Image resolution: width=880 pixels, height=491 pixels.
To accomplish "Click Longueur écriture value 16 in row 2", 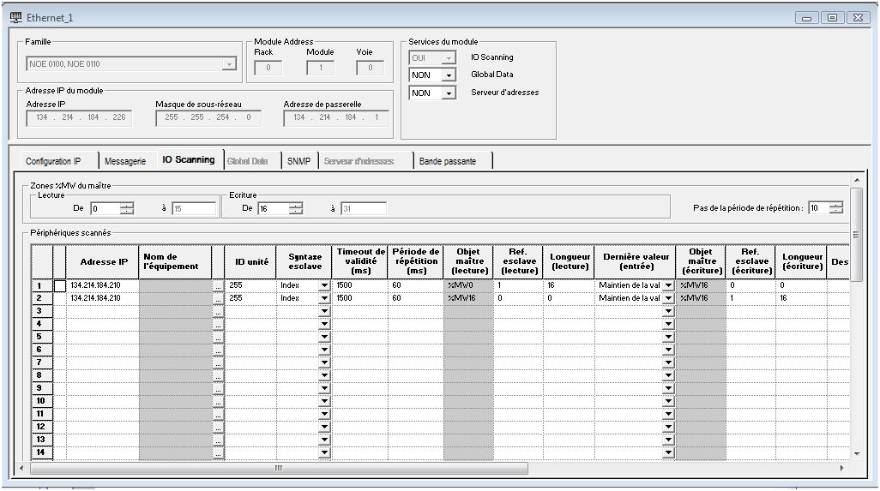I will (x=783, y=298).
